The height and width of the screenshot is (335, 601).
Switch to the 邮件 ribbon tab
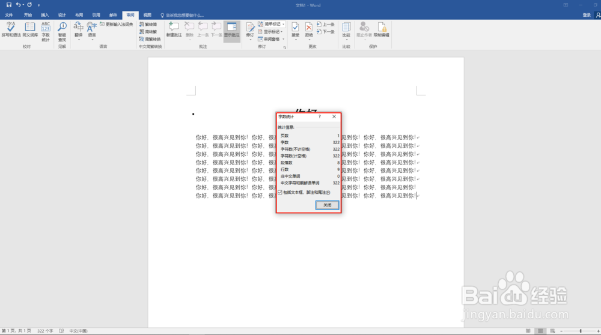coord(113,15)
